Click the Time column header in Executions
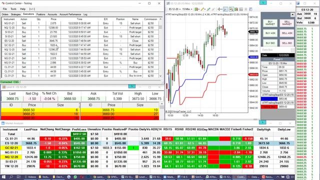 coord(79,19)
